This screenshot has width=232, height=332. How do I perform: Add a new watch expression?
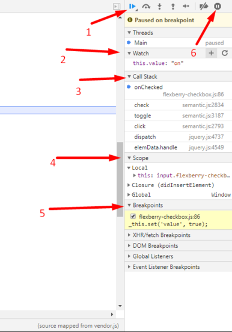click(211, 53)
